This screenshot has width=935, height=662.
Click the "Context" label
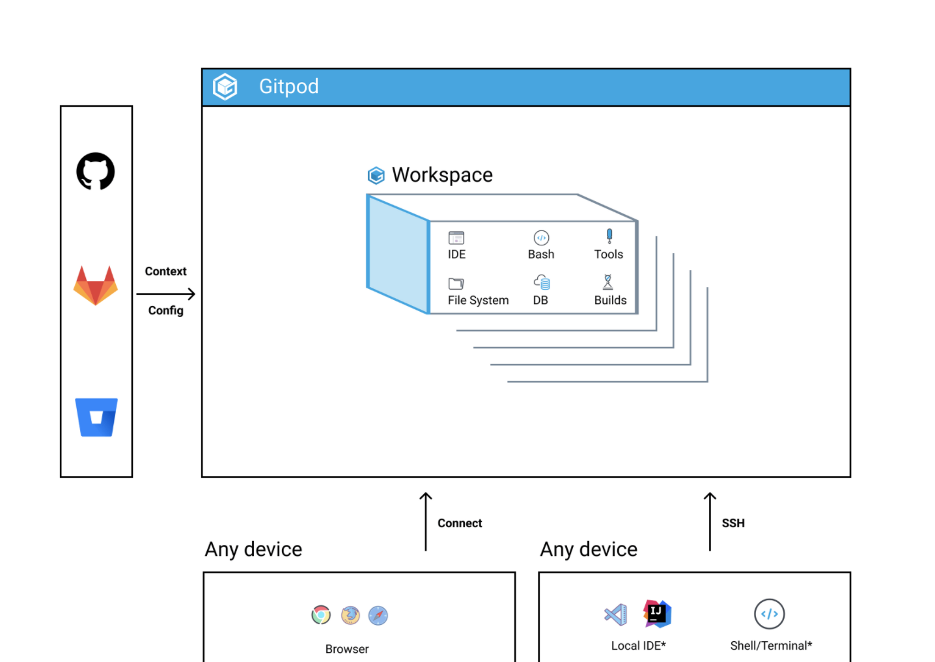point(165,271)
